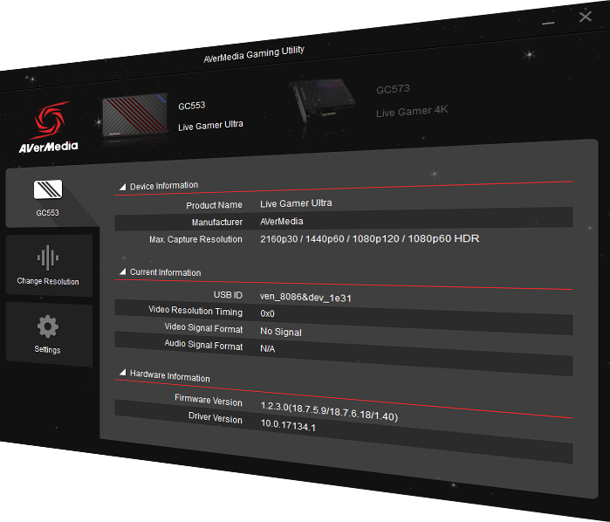This screenshot has width=610, height=522.
Task: Click the AVerMedia Gaming Utility title text
Action: pos(254,54)
